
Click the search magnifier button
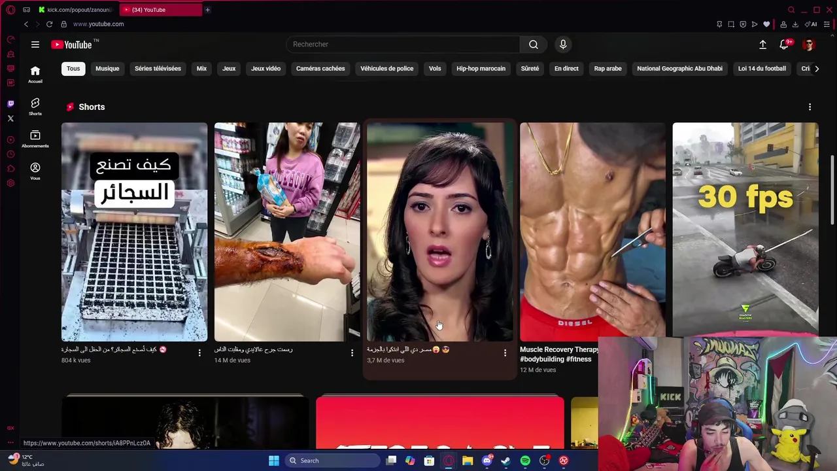click(534, 44)
